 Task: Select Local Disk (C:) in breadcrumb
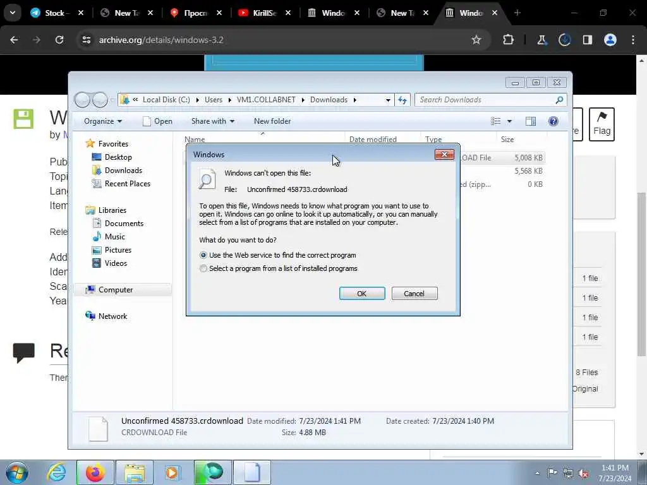pos(166,100)
